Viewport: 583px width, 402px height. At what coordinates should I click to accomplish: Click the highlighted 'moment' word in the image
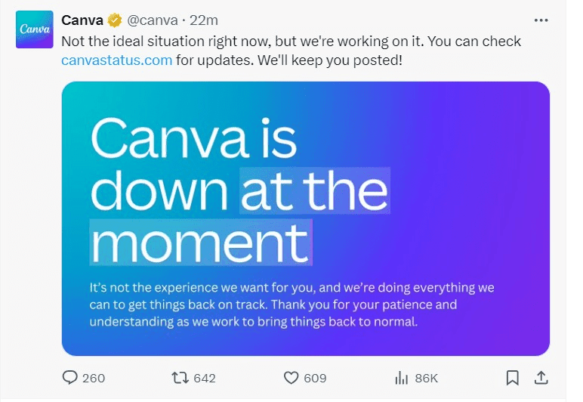(x=200, y=242)
